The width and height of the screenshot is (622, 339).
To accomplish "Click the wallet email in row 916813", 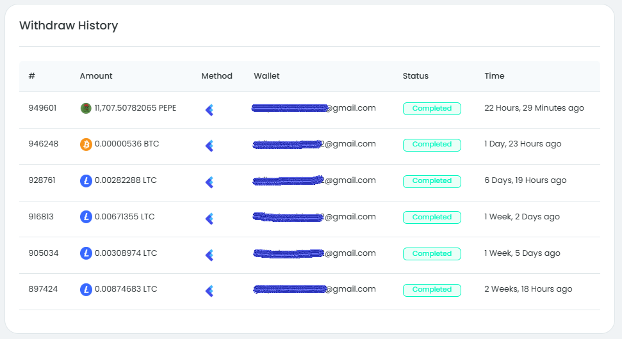I will [x=314, y=217].
